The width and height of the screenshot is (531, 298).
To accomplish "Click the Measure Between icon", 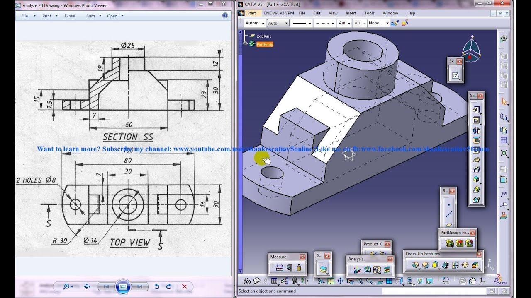I will [x=279, y=268].
